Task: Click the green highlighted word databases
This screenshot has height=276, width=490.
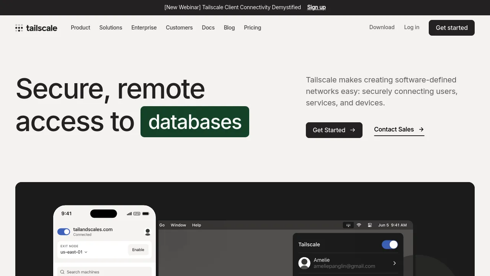Action: (x=195, y=122)
